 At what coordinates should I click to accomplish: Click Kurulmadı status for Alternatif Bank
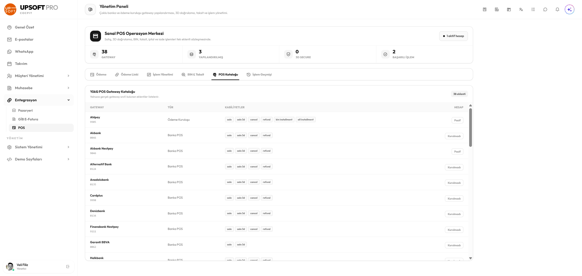tap(454, 167)
